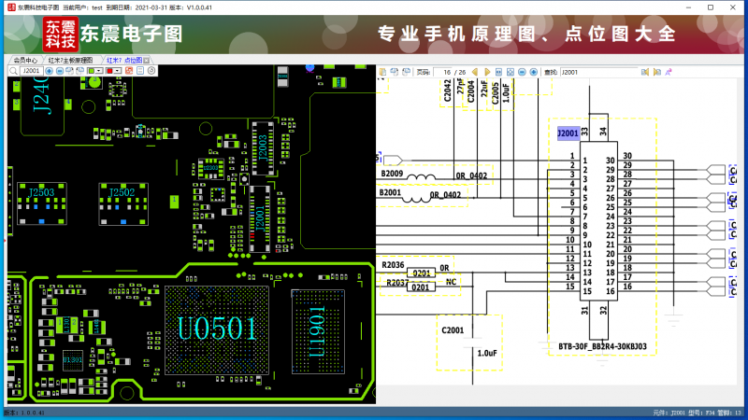Click the clock icon in board-view toolbar

(x=151, y=71)
